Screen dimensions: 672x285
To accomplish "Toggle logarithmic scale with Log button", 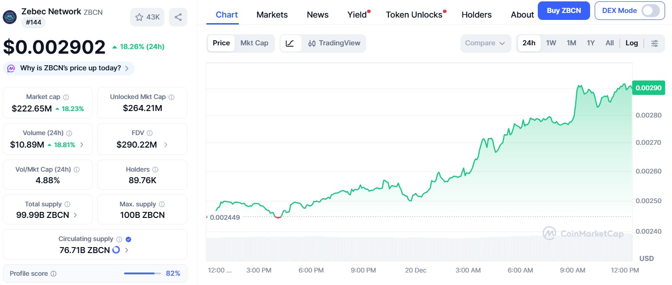I will click(632, 43).
